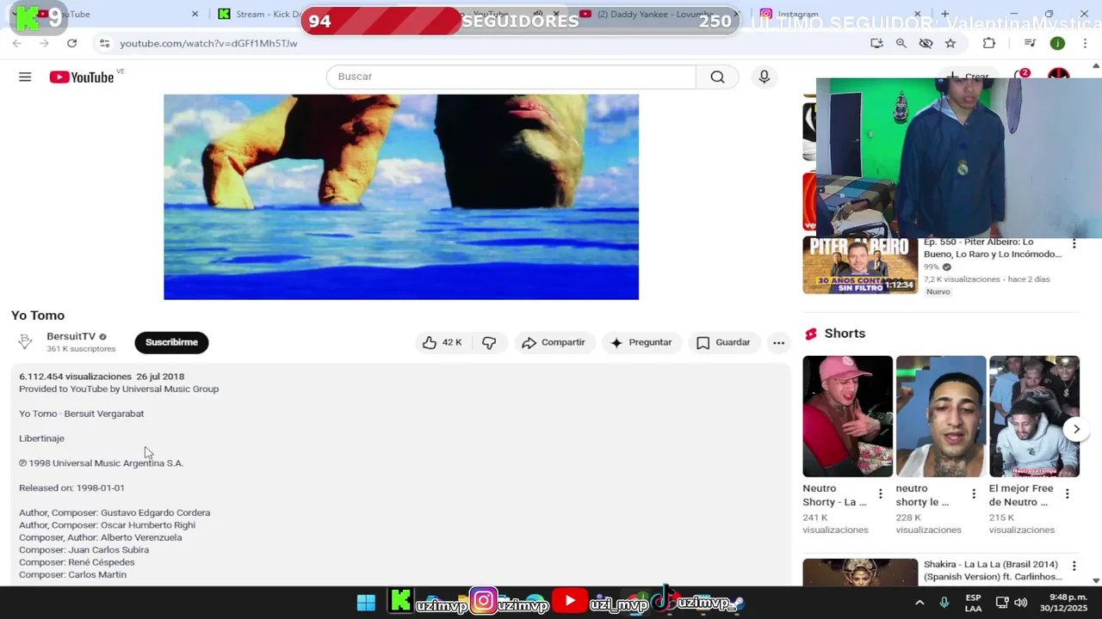Image resolution: width=1102 pixels, height=619 pixels.
Task: Open ESP LAA language switcher
Action: click(x=973, y=603)
